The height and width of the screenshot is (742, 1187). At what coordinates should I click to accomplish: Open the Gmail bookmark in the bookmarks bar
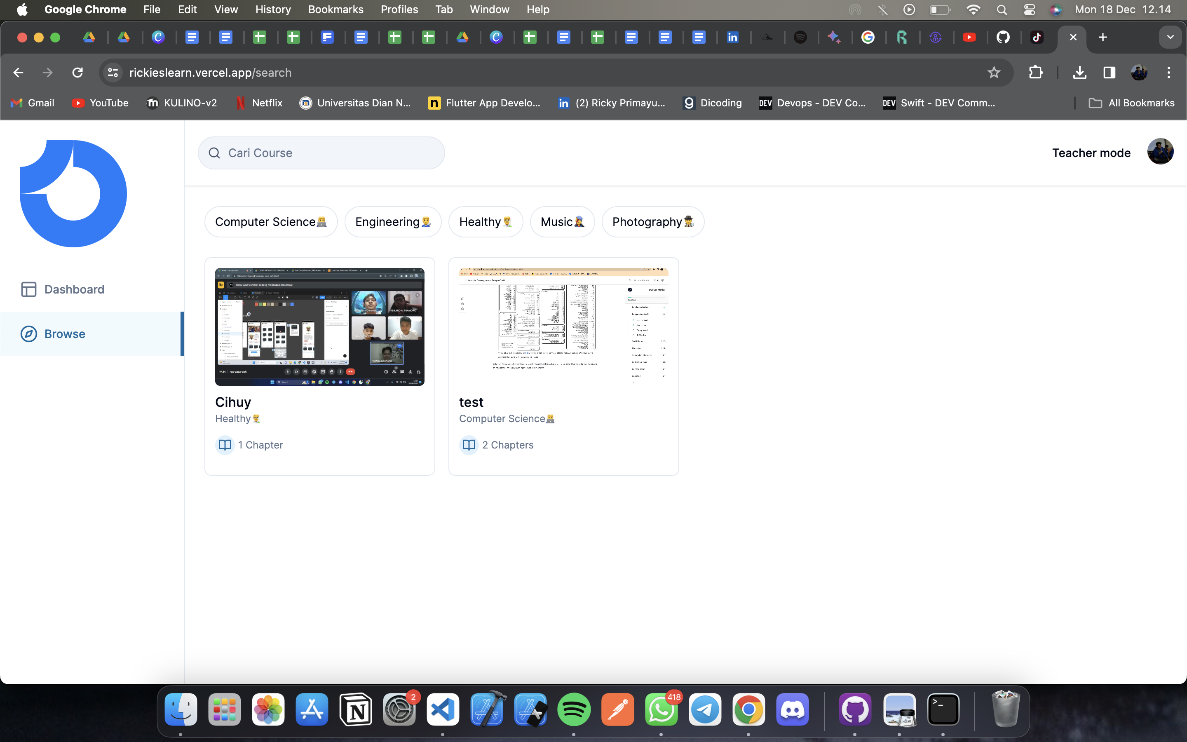click(31, 103)
